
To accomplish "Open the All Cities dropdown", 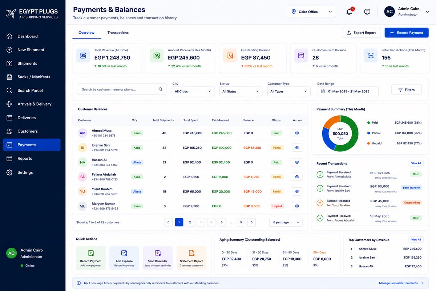I will [193, 91].
